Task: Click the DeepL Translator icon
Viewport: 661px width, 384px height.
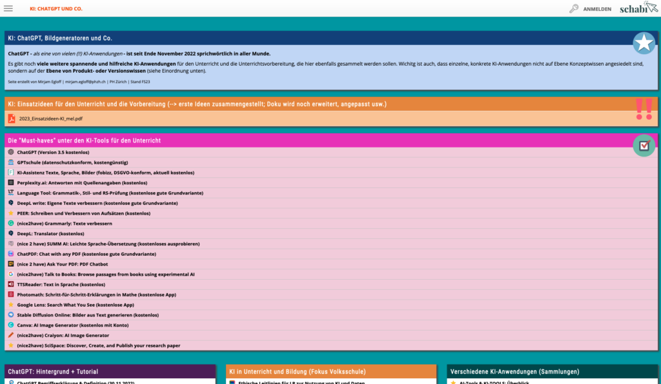Action: tap(11, 233)
